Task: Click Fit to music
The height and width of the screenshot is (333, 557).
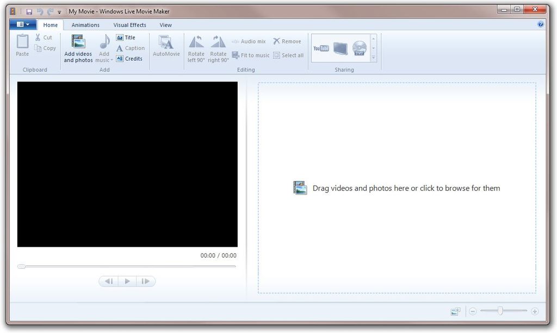Action: point(250,55)
